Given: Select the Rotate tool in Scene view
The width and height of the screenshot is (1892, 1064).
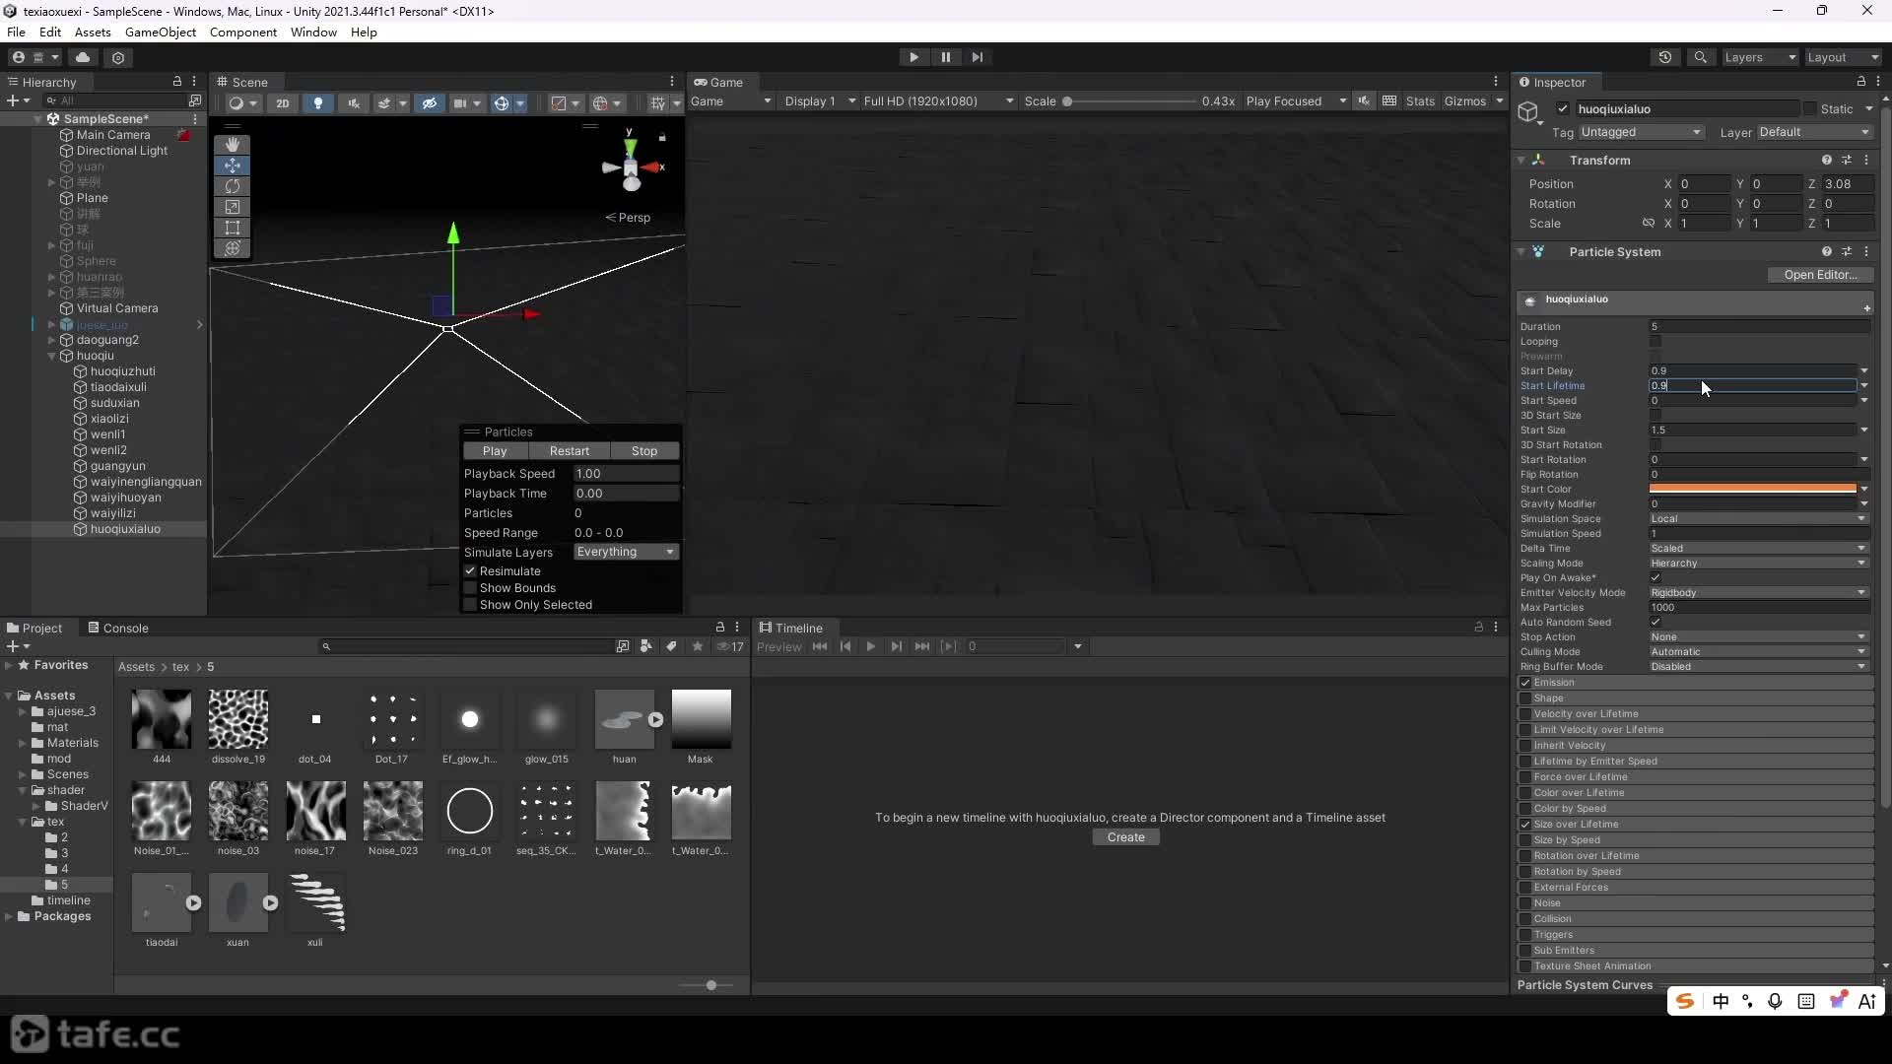Looking at the screenshot, I should (x=233, y=186).
